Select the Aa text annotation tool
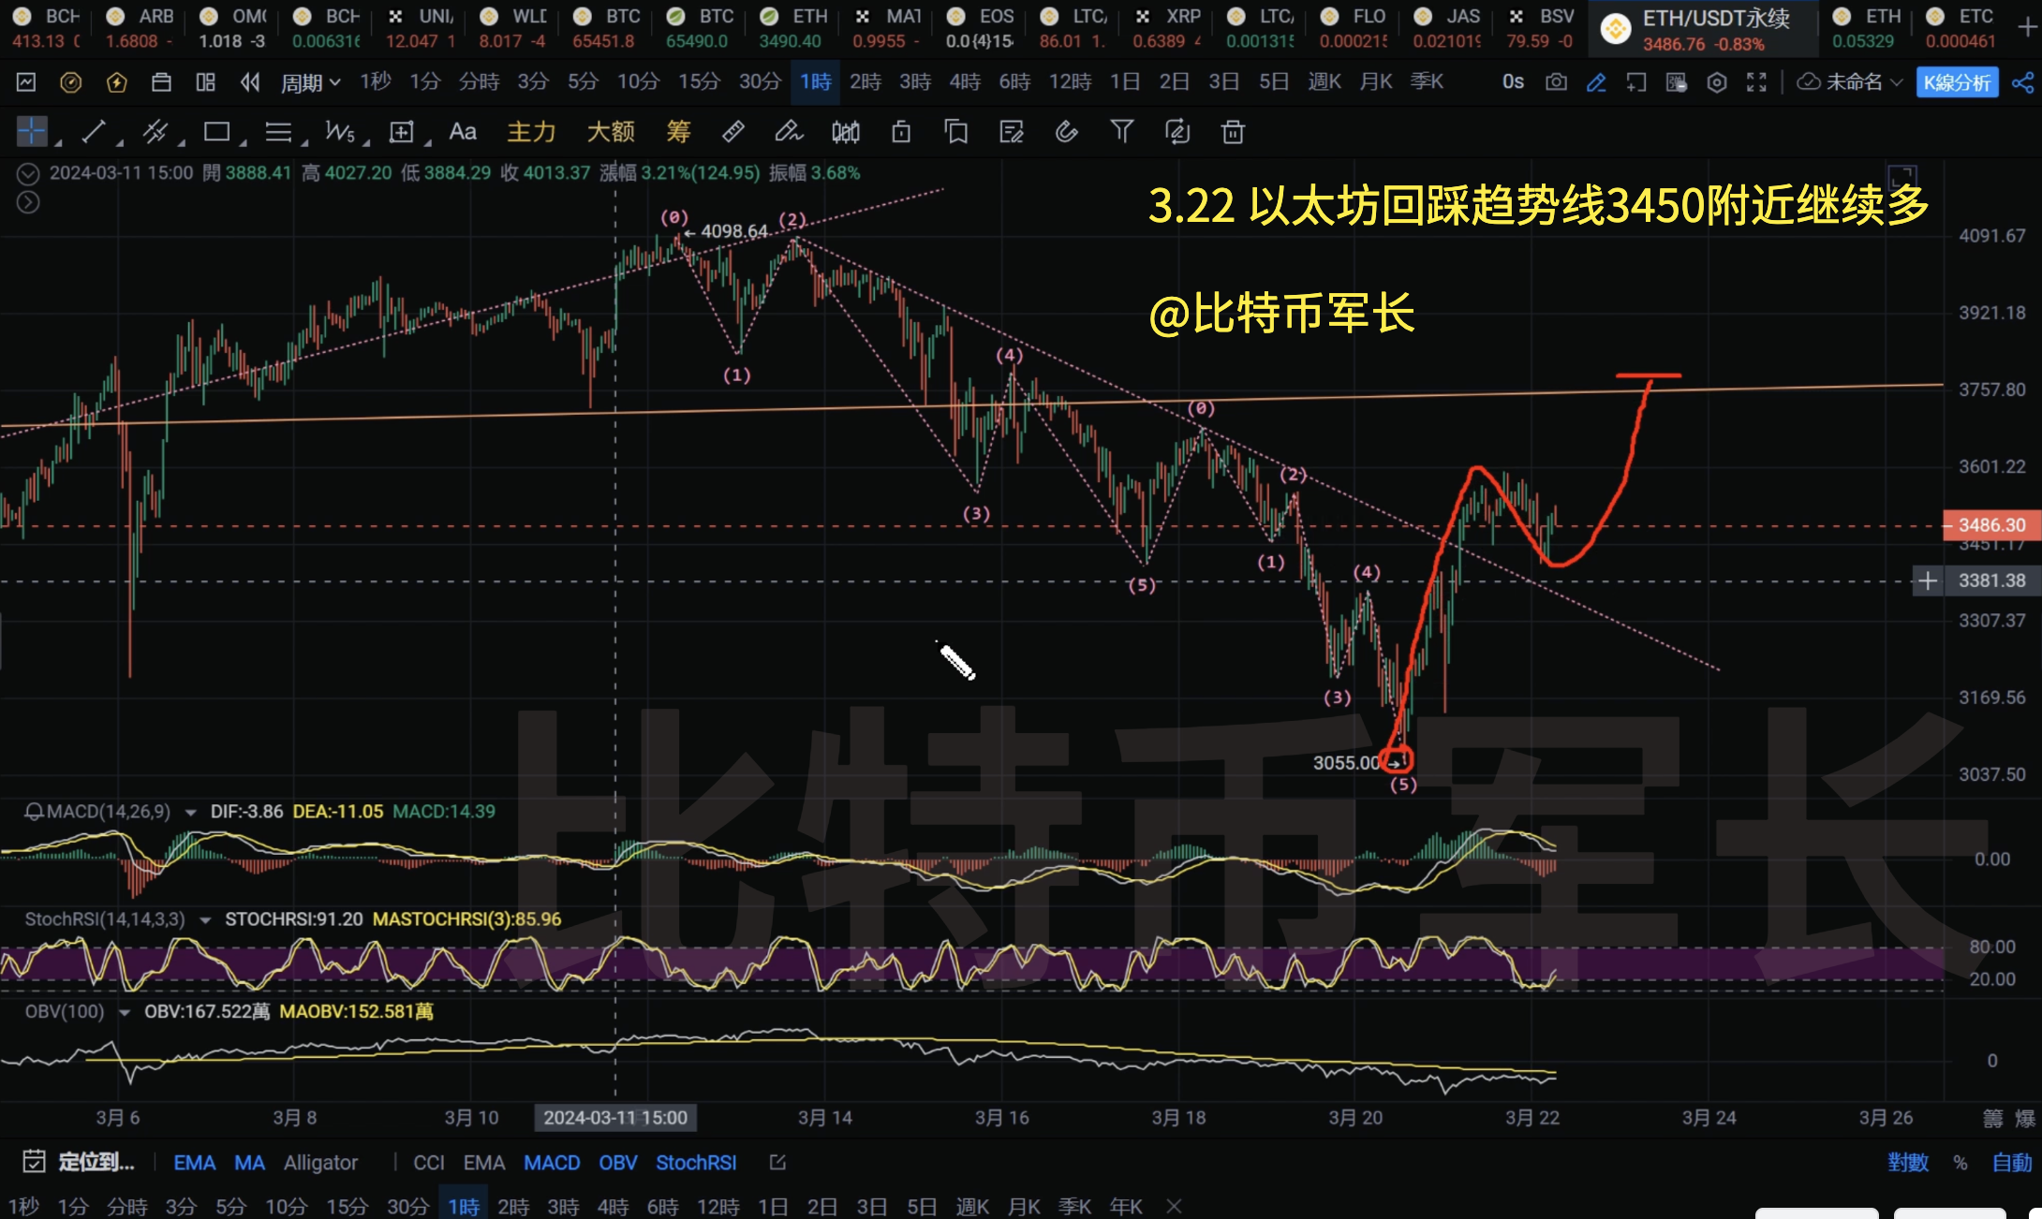This screenshot has height=1219, width=2042. 463,132
